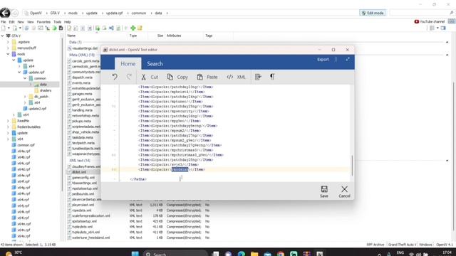
Task: Cancel editing in the text editor
Action: [344, 191]
